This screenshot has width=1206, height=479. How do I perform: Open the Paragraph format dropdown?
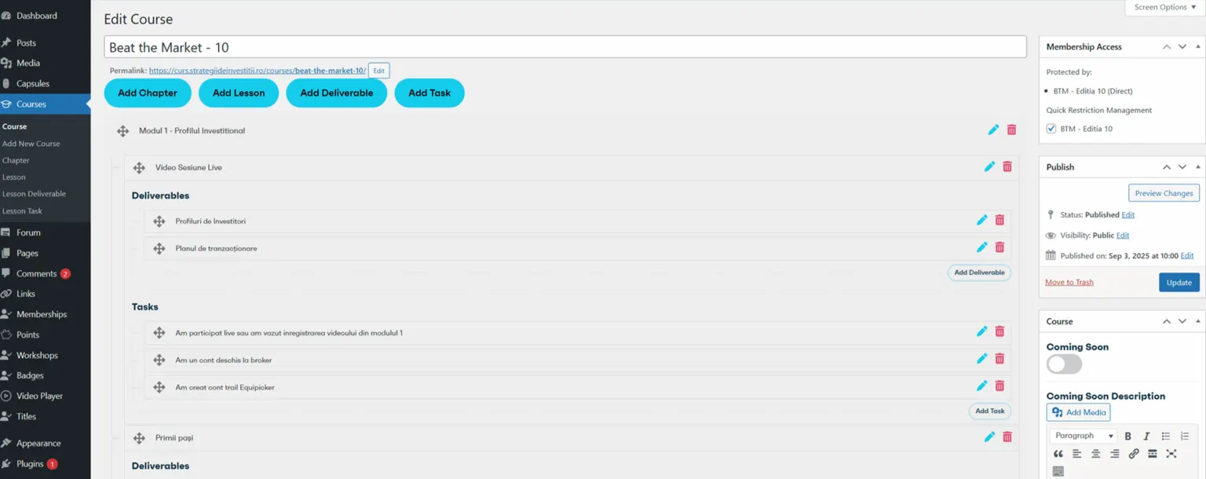(1084, 436)
